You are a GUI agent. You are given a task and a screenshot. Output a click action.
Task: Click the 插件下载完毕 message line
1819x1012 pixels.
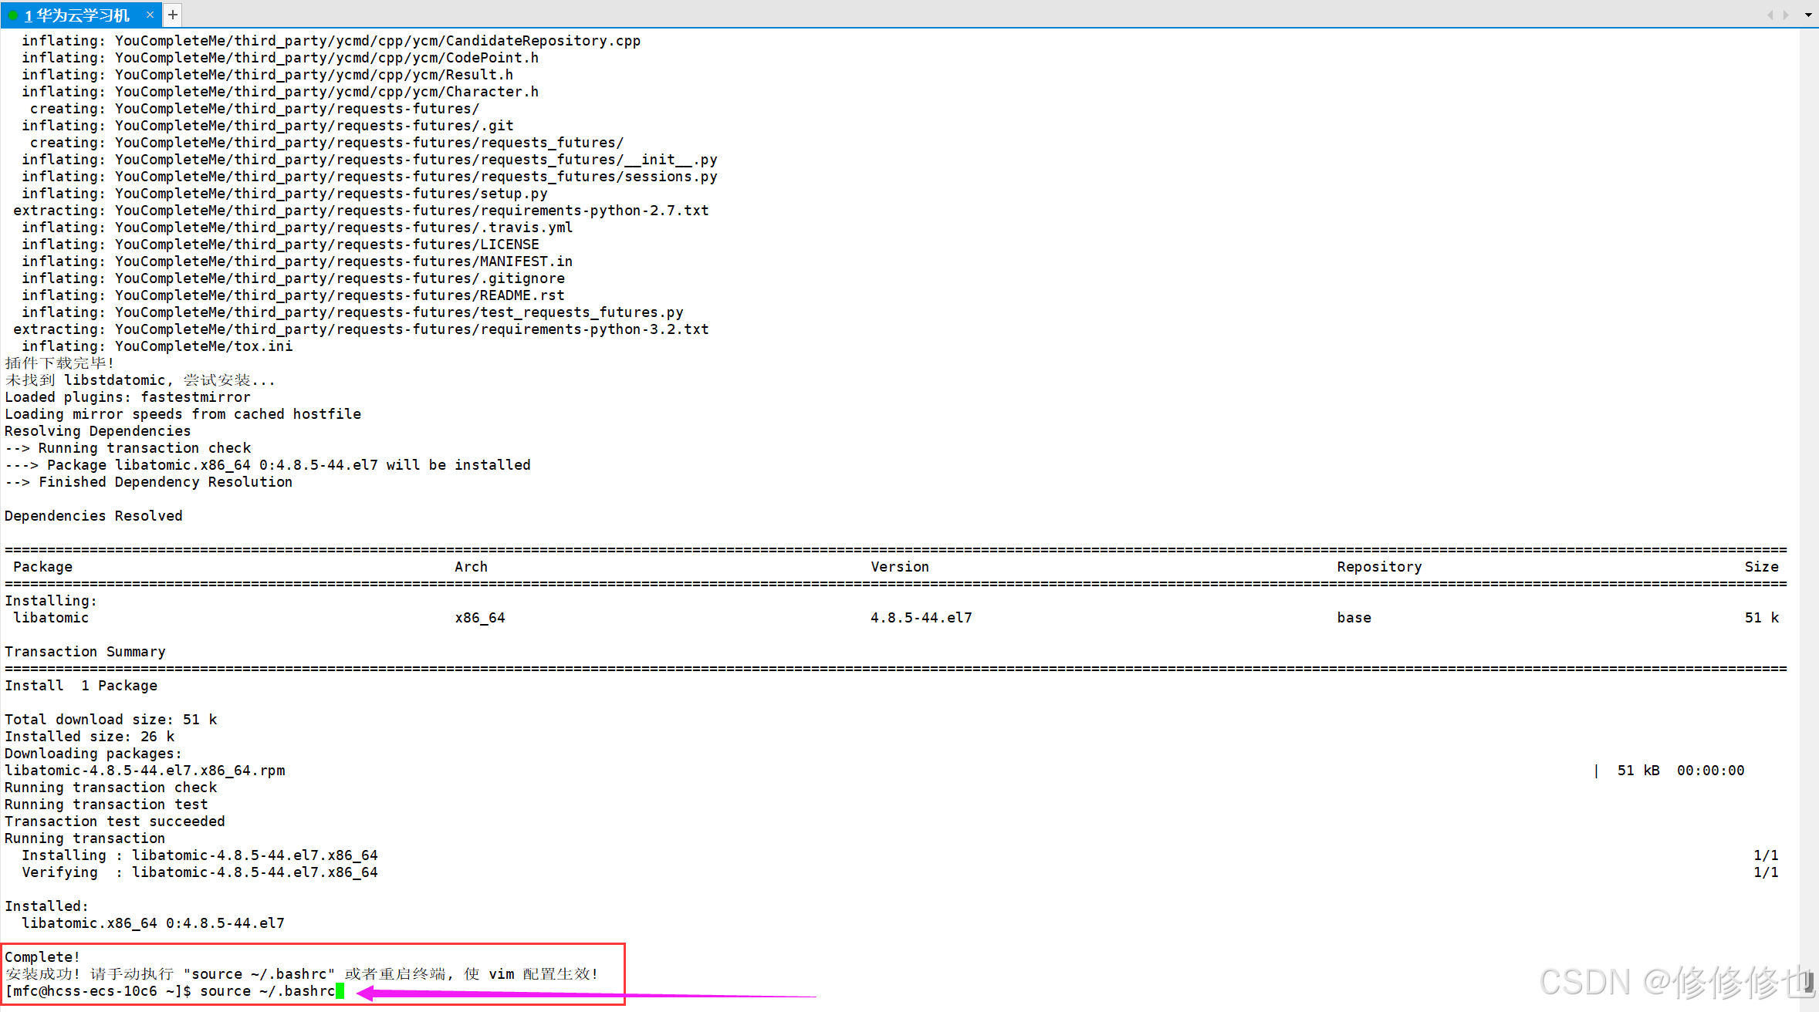click(59, 363)
